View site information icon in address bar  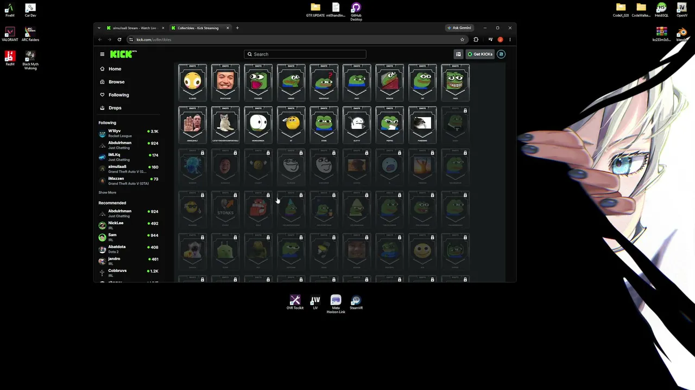pos(131,40)
